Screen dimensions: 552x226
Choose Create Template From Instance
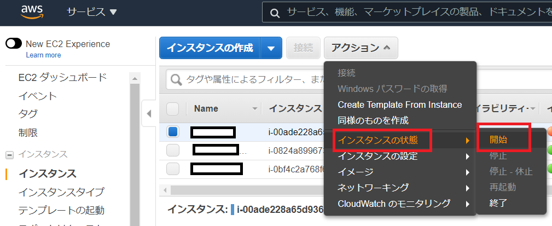(x=399, y=105)
